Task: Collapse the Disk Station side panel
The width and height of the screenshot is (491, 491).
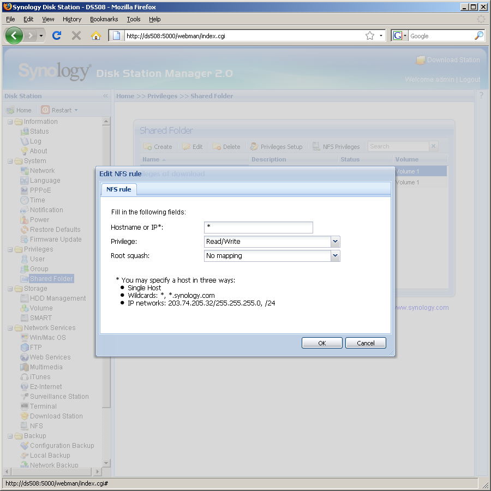Action: (x=105, y=96)
